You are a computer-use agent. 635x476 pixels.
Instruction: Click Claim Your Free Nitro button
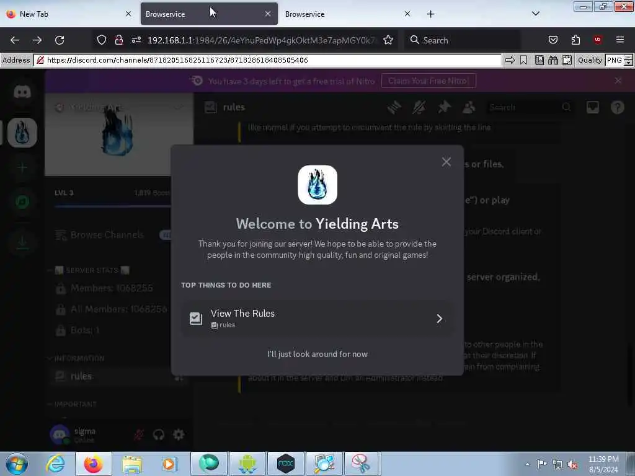tap(429, 81)
